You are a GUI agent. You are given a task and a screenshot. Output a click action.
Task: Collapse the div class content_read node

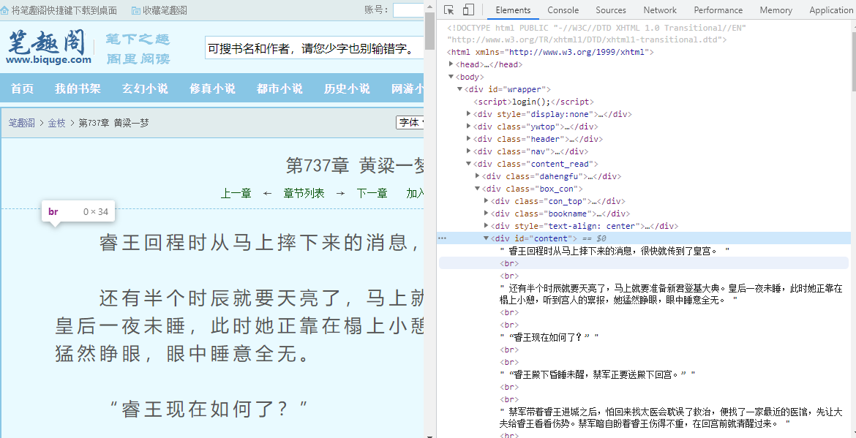469,164
